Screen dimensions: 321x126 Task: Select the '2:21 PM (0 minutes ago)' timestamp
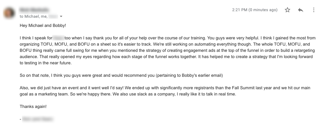click(255, 10)
